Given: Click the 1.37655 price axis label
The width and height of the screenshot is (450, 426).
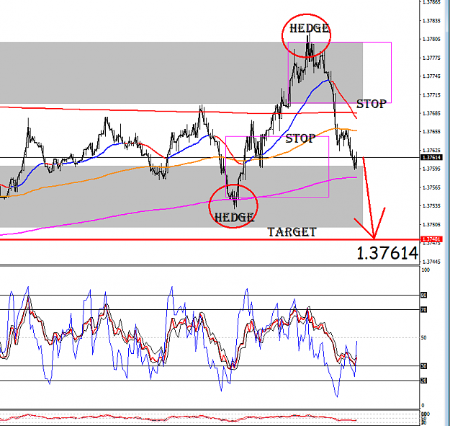Looking at the screenshot, I should (x=431, y=132).
